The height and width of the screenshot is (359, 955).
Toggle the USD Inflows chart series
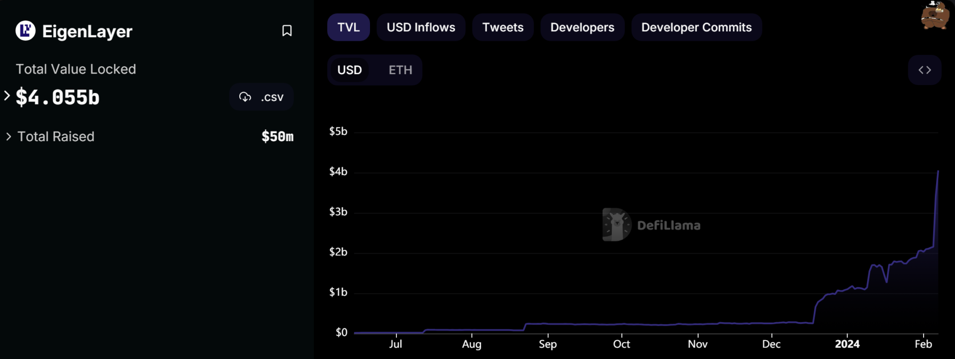(x=421, y=27)
